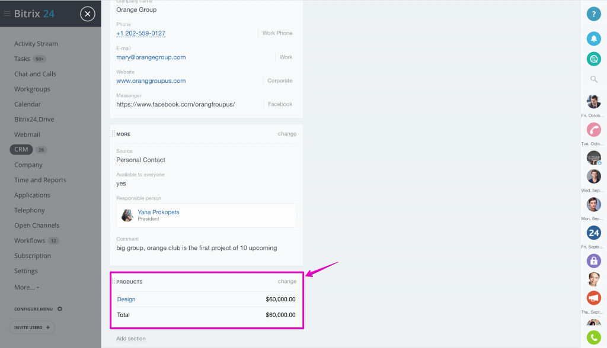This screenshot has height=348, width=607.
Task: Close the panel with the round X button
Action: [88, 14]
